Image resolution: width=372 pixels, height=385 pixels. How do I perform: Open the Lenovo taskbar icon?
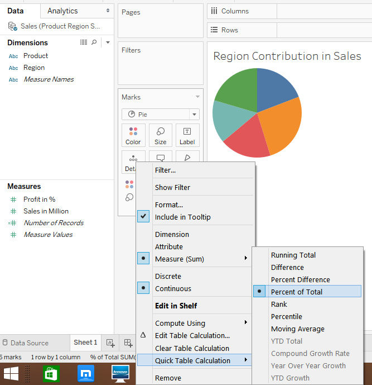pyautogui.click(x=120, y=374)
